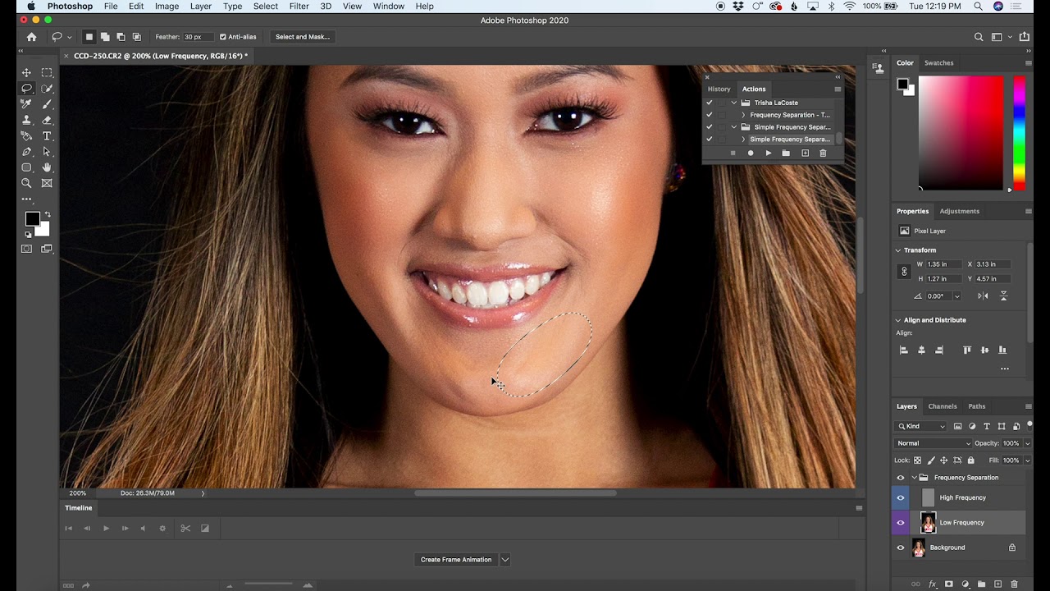This screenshot has height=591, width=1050.
Task: Lock all with the padlock icon
Action: (x=971, y=460)
